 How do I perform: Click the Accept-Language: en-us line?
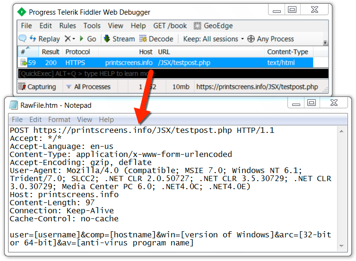pos(61,147)
